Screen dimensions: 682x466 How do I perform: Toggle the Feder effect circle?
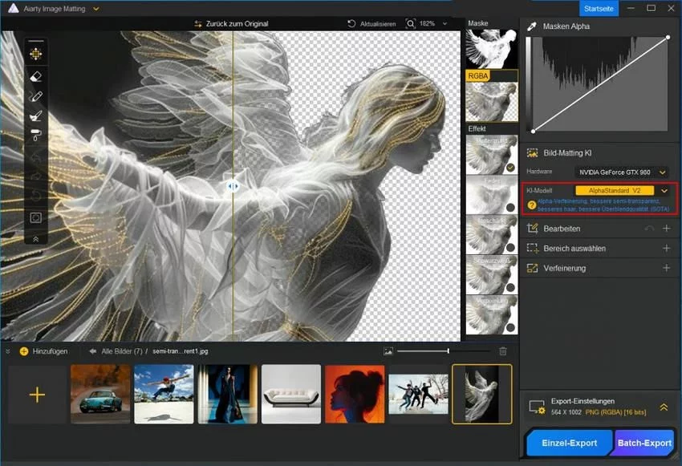click(x=510, y=207)
